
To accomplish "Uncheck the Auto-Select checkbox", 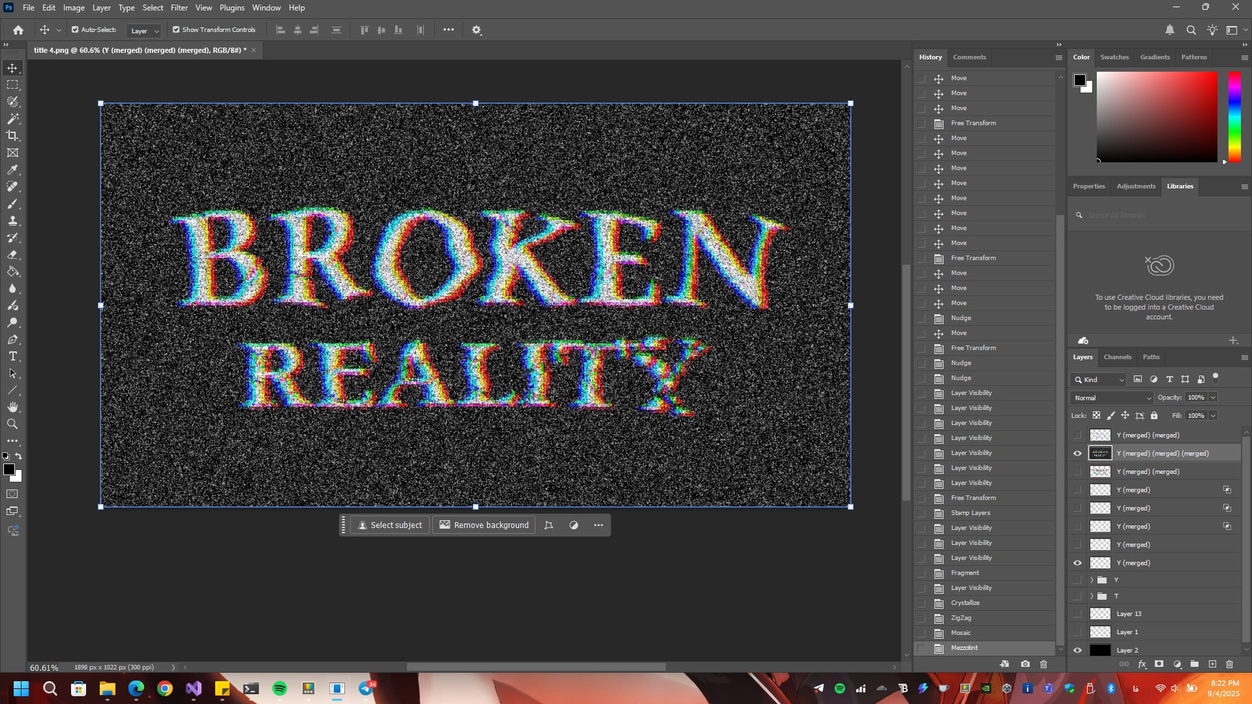I will click(75, 30).
